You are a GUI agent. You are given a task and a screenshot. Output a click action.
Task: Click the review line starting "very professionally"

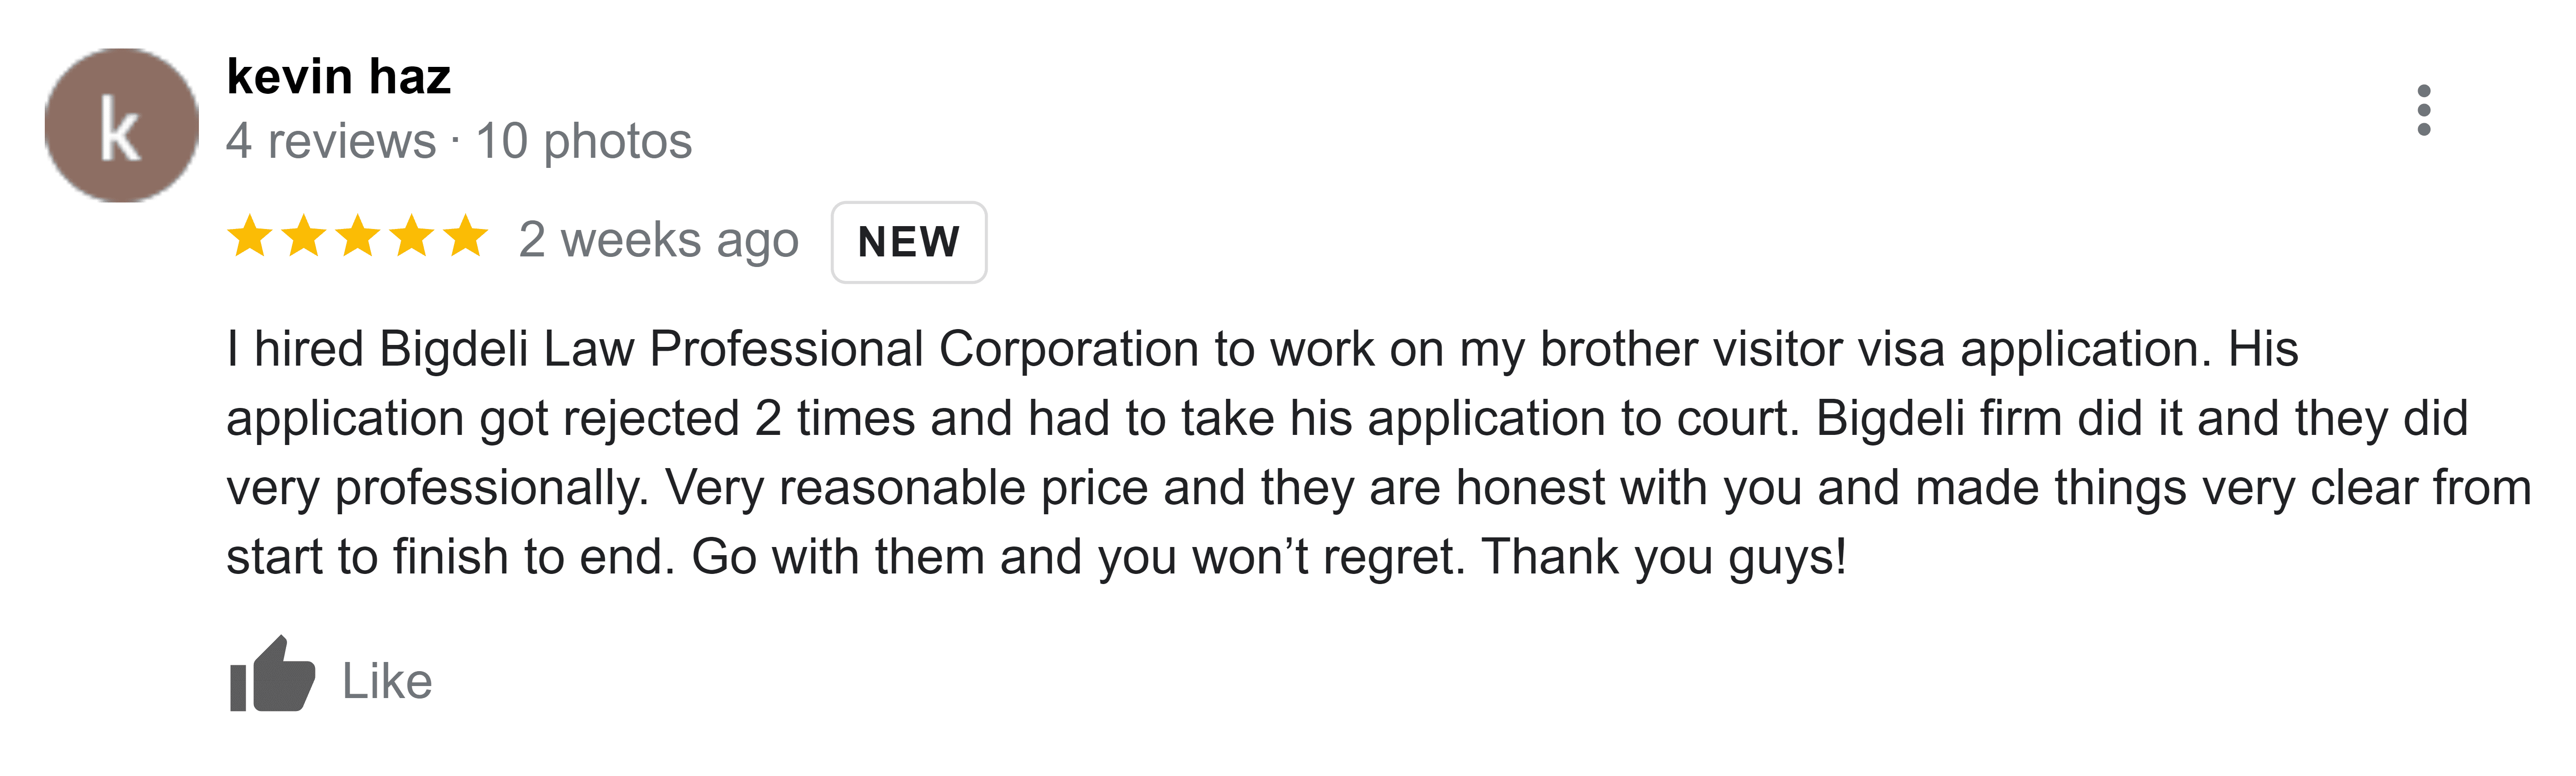(1379, 488)
